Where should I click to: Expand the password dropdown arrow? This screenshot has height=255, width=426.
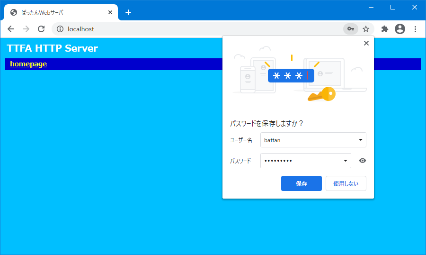click(x=346, y=161)
